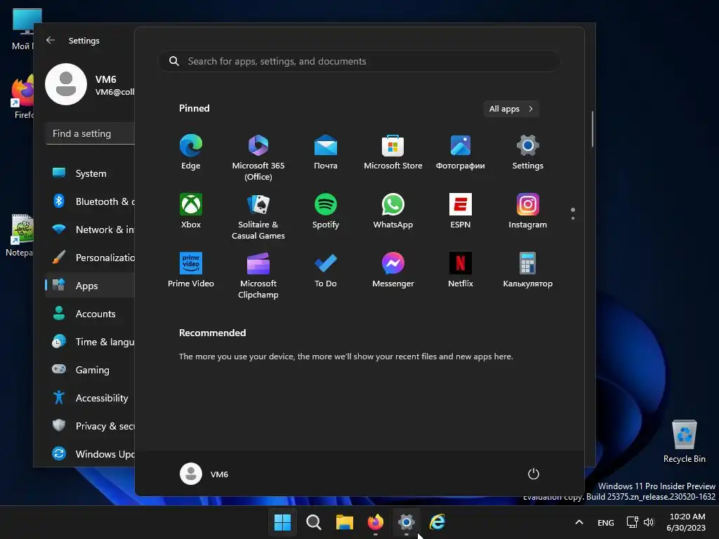Launch Microsoft 365 (Office) app
Image resolution: width=719 pixels, height=539 pixels.
[258, 157]
